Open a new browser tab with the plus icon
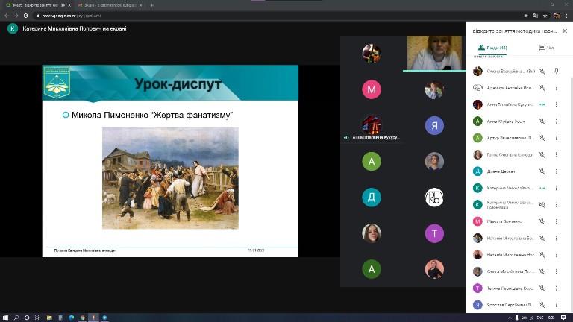This screenshot has height=322, width=573. click(x=152, y=5)
